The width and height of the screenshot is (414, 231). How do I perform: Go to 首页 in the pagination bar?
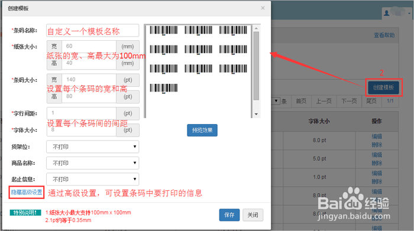pos(301,101)
